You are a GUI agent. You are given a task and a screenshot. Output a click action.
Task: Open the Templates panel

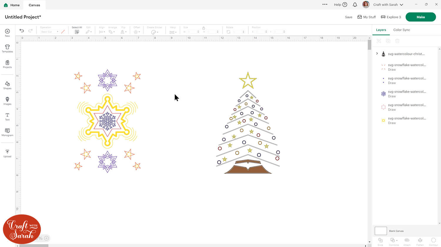pyautogui.click(x=7, y=48)
